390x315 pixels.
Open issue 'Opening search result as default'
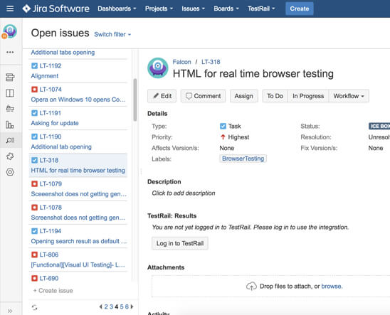pos(79,241)
